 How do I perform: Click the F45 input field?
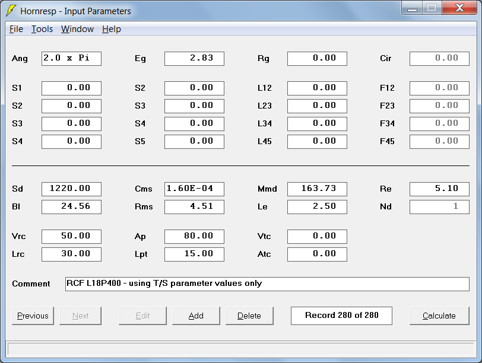point(440,142)
